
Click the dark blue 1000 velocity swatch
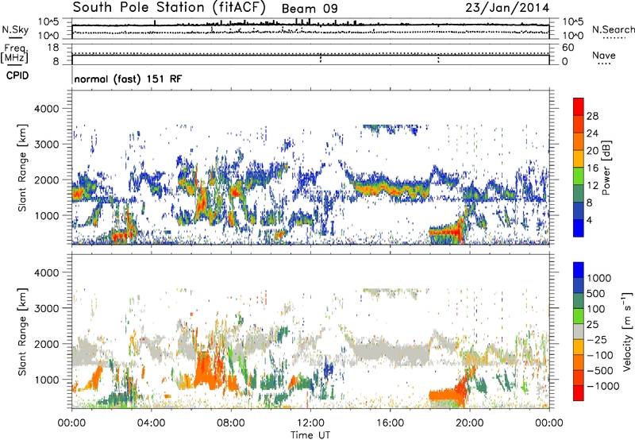(579, 270)
